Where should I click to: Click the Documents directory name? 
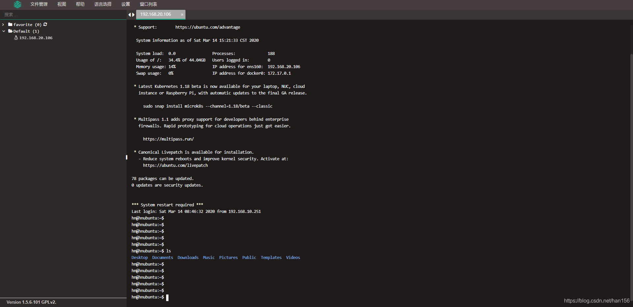[163, 258]
